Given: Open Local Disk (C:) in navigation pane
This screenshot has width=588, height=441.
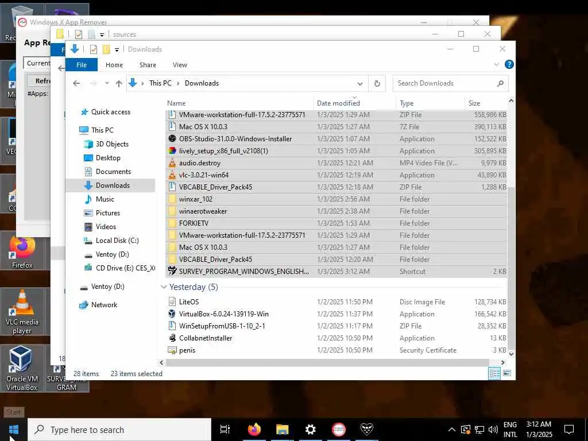Looking at the screenshot, I should [x=117, y=241].
